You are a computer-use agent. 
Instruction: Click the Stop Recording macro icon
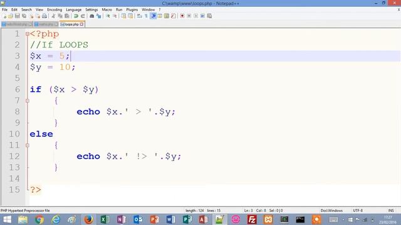[x=189, y=16]
